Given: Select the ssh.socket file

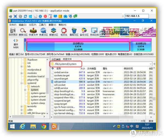Looking at the screenshot, I should coord(60,85).
